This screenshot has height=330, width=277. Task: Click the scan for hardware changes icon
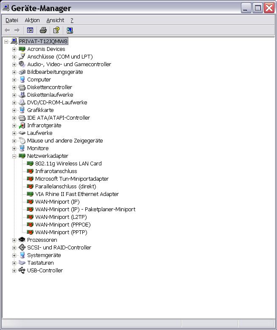tap(70, 30)
